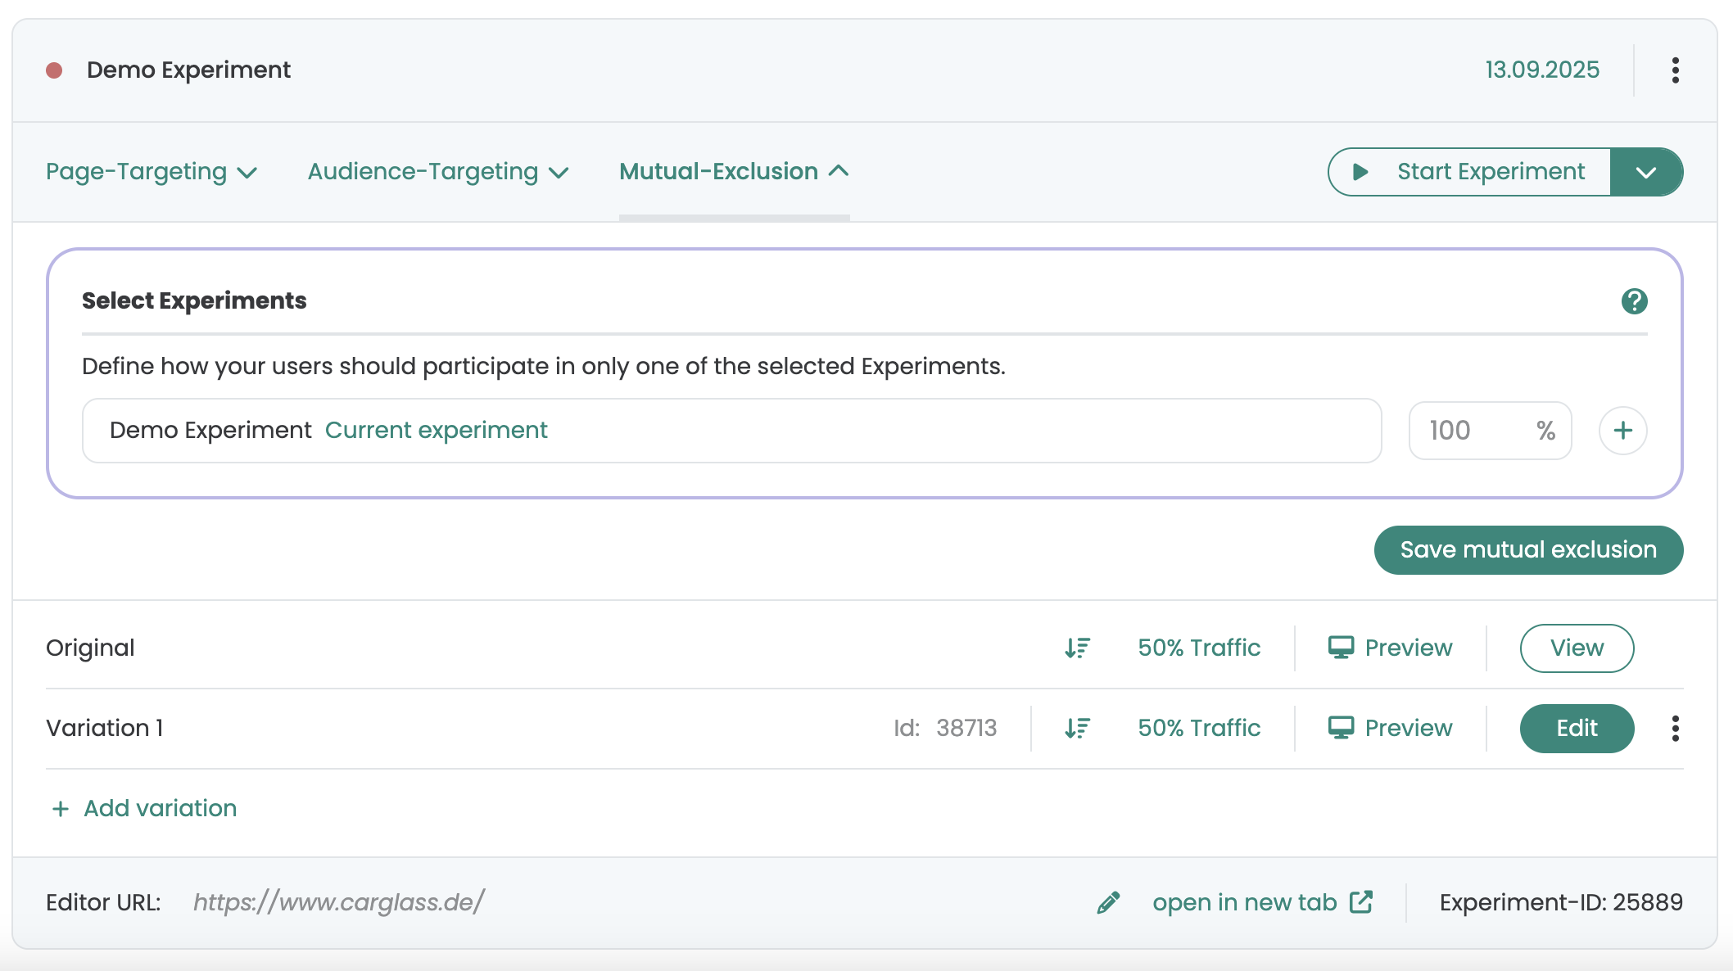The width and height of the screenshot is (1733, 971).
Task: Click Preview for the Original variation
Action: pos(1390,648)
